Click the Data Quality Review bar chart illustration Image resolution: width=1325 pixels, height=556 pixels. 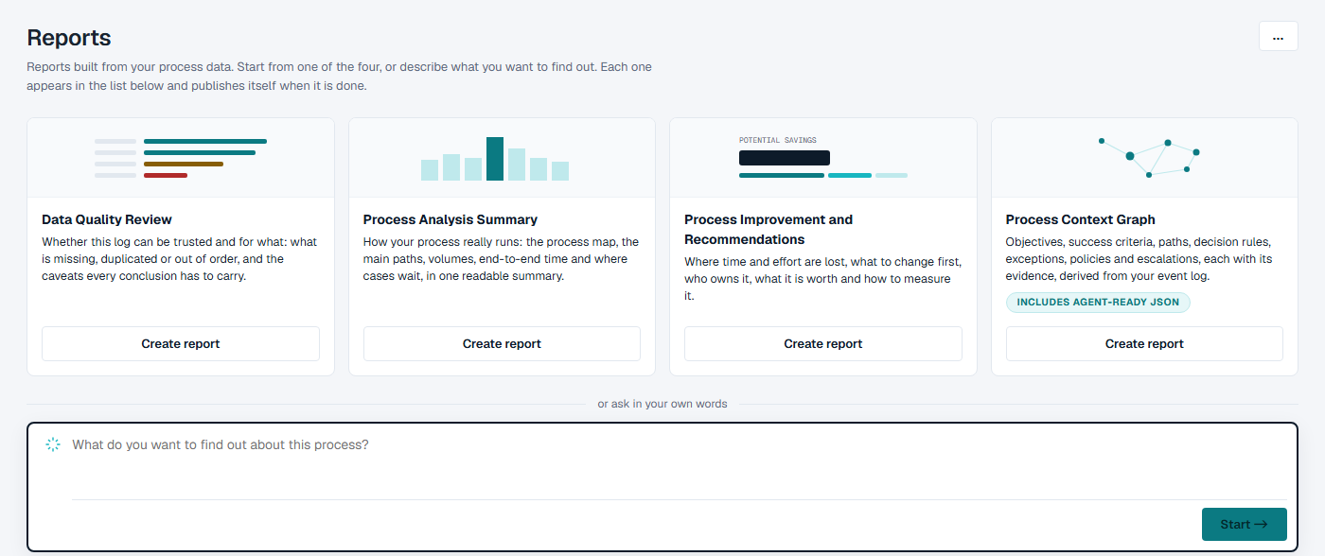[x=181, y=158]
